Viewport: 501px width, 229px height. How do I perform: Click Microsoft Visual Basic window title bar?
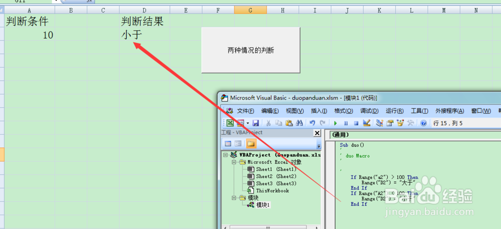359,98
